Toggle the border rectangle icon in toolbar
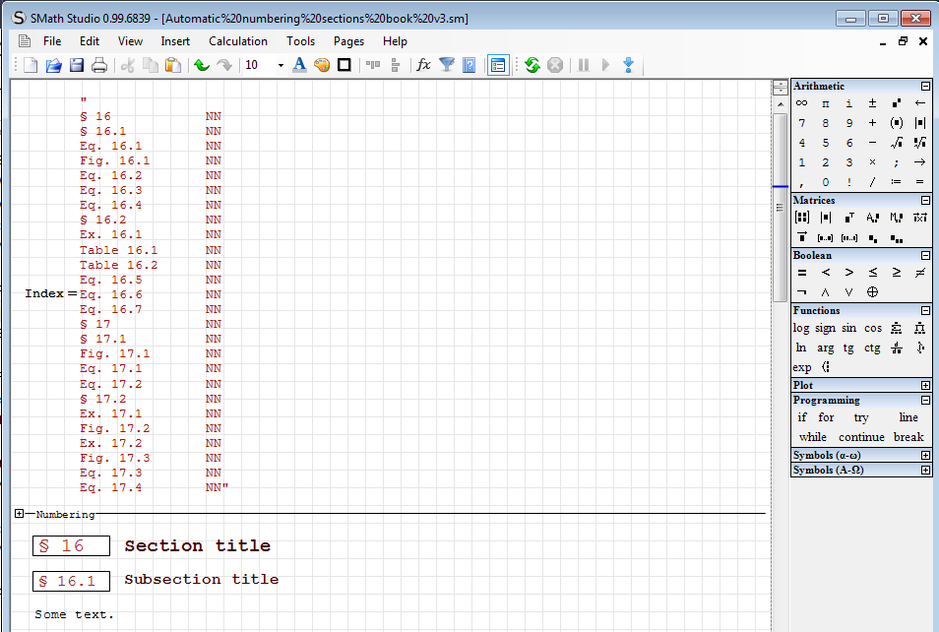Image resolution: width=939 pixels, height=632 pixels. (x=344, y=65)
